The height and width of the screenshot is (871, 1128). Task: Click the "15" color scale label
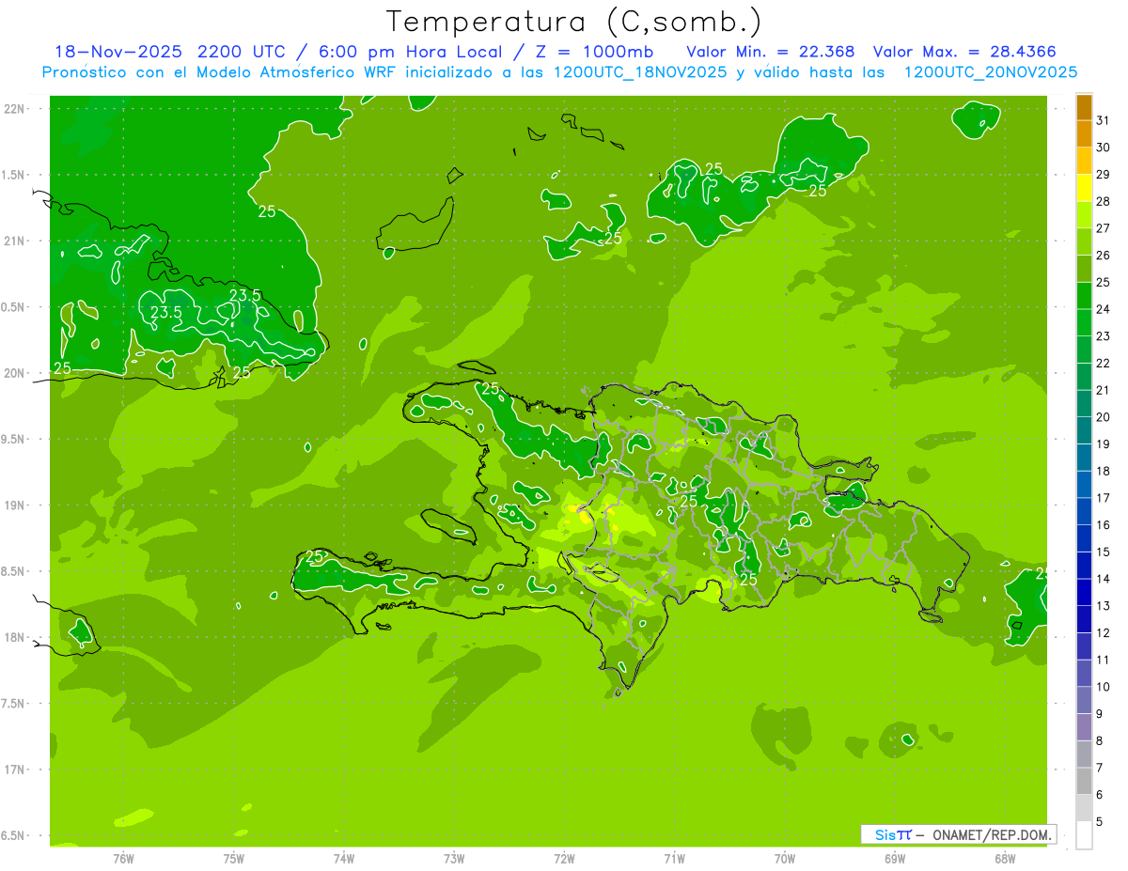1104,552
